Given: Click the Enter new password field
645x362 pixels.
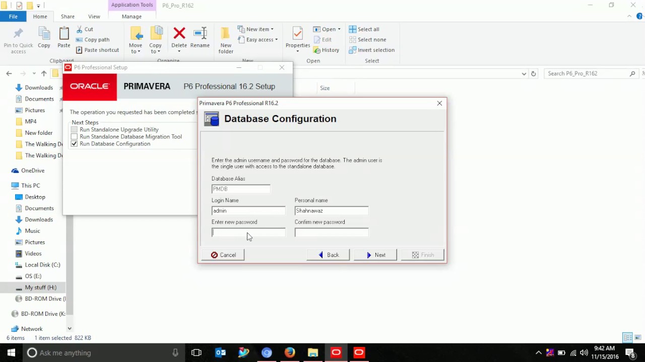Looking at the screenshot, I should (248, 232).
